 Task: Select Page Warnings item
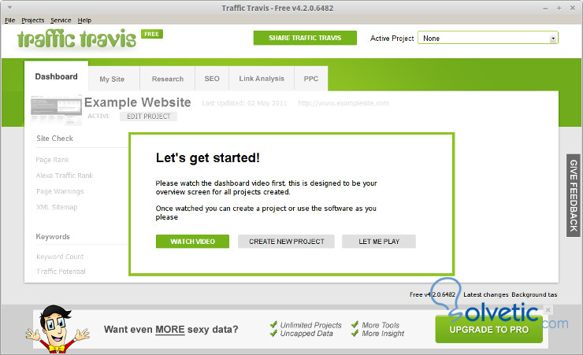click(60, 191)
